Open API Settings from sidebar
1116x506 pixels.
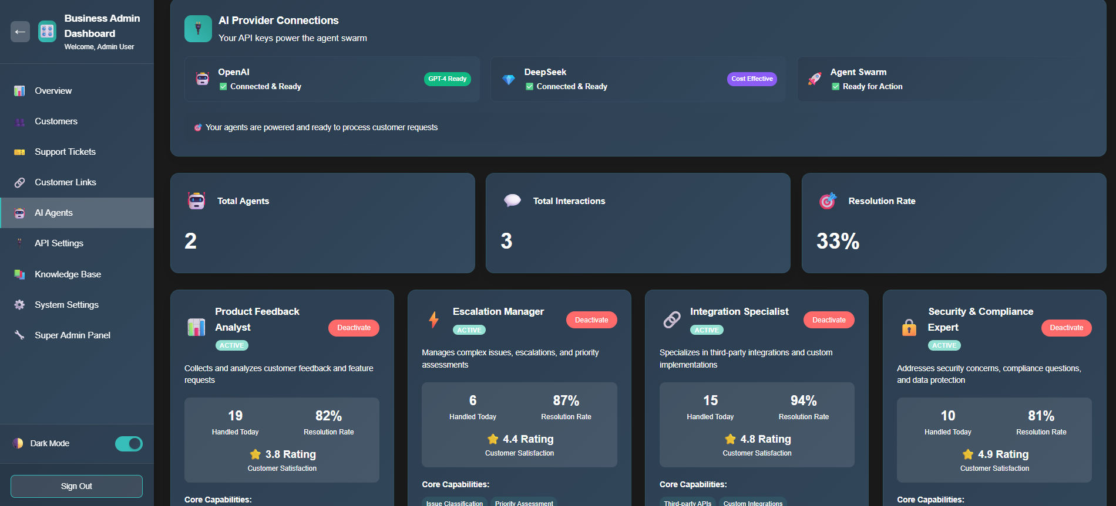[x=59, y=243]
